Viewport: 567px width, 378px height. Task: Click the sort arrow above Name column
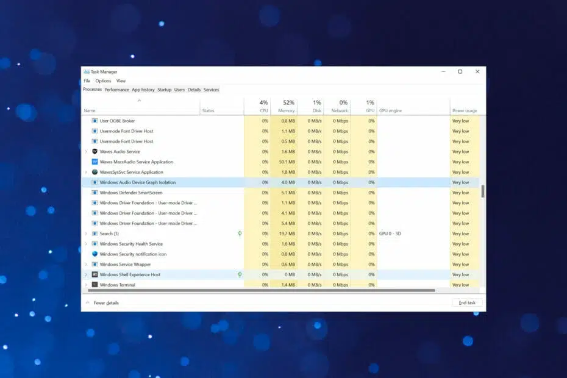pos(139,101)
